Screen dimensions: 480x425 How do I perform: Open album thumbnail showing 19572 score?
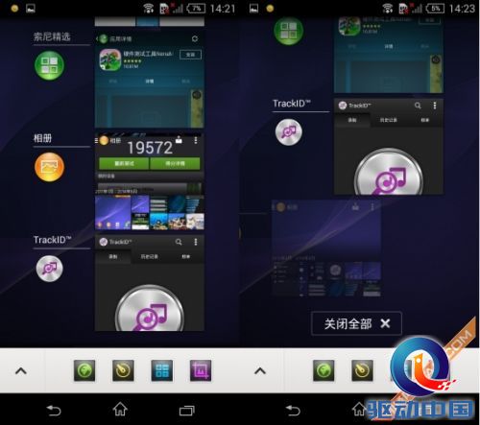point(150,181)
